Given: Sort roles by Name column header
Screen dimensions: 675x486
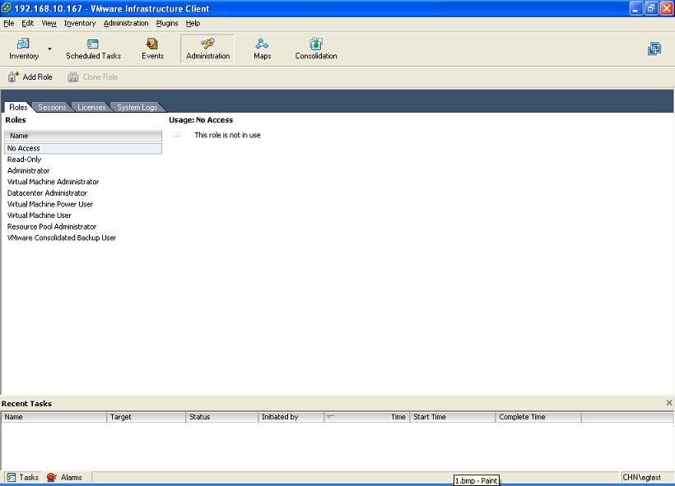Looking at the screenshot, I should 83,136.
